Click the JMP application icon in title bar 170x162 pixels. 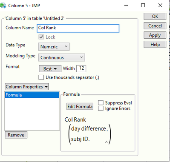pyautogui.click(x=3, y=6)
